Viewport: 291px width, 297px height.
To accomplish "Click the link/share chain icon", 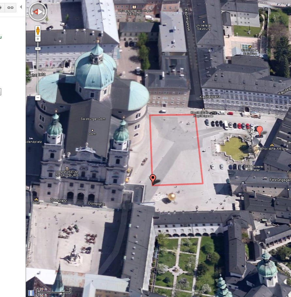I will (x=10, y=7).
